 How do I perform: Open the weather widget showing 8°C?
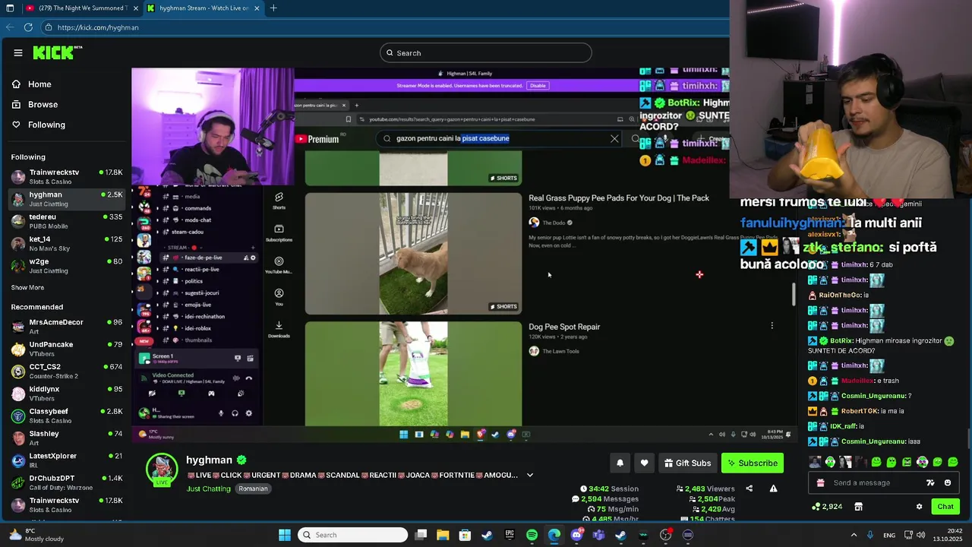click(x=36, y=535)
